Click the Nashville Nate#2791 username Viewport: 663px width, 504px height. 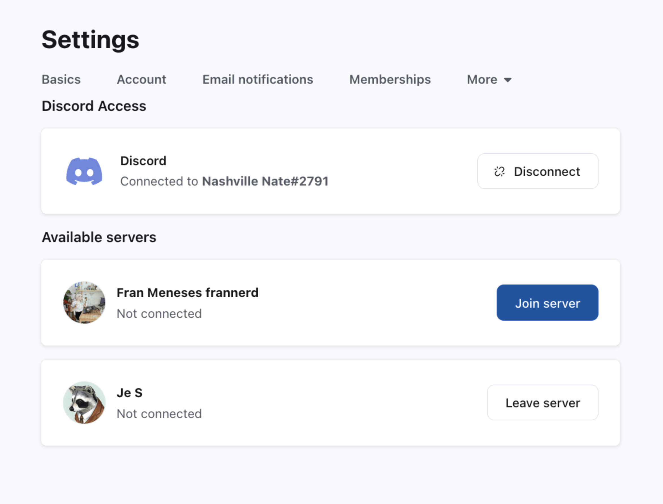(x=265, y=181)
